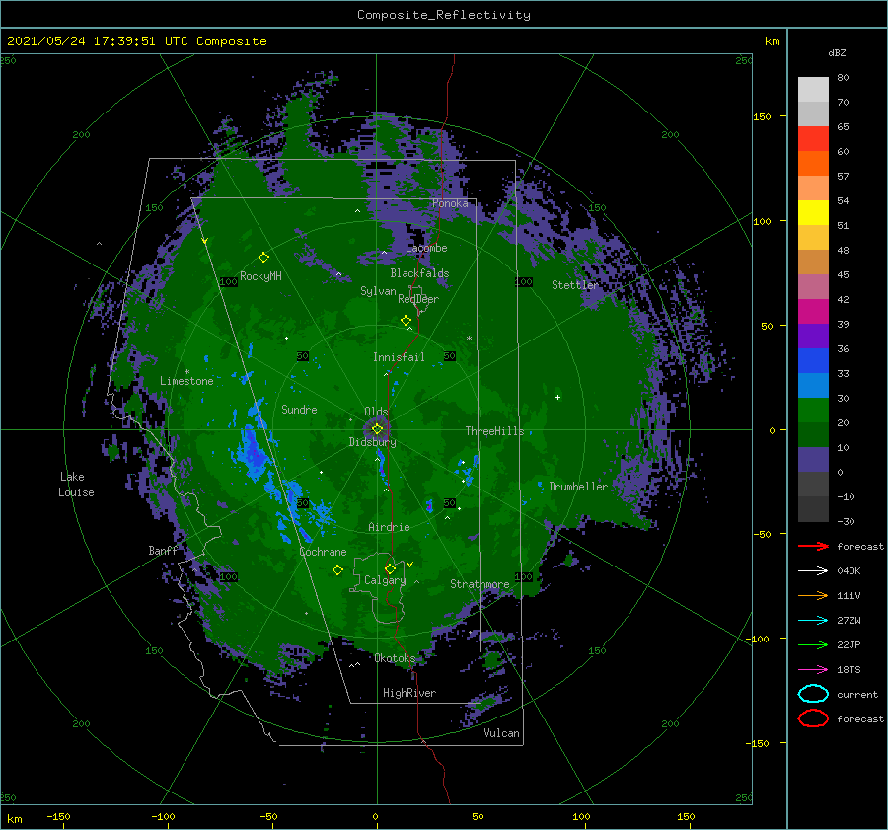Image resolution: width=888 pixels, height=830 pixels.
Task: Select the light gray swatch labeled 80
Action: tap(813, 90)
